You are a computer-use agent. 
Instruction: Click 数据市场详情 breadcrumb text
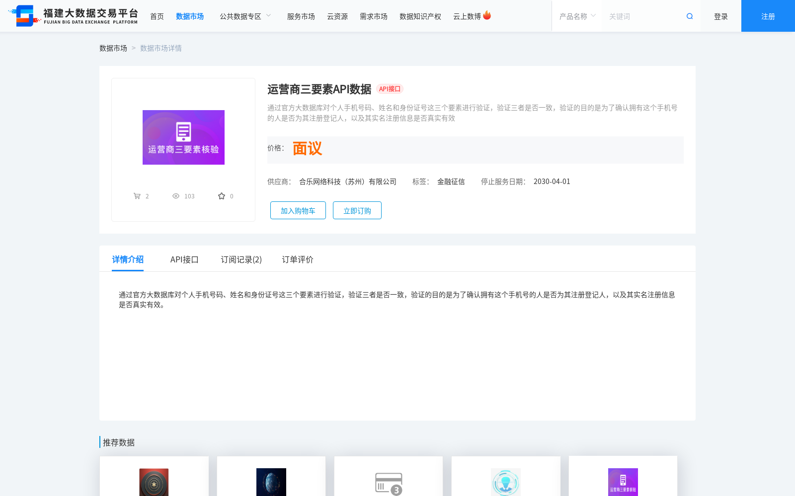point(161,48)
